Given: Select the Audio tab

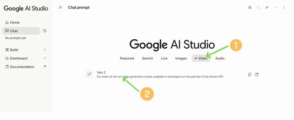Looking at the screenshot, I should tap(220, 58).
